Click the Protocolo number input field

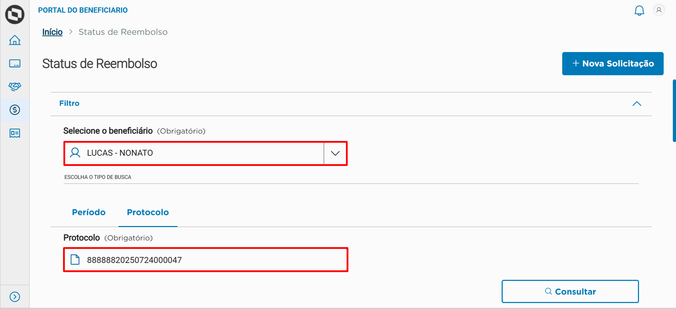click(206, 260)
